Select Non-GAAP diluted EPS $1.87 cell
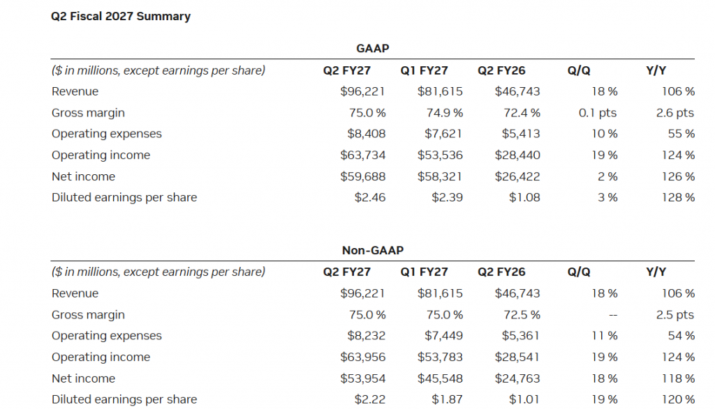The width and height of the screenshot is (715, 409). [x=447, y=399]
